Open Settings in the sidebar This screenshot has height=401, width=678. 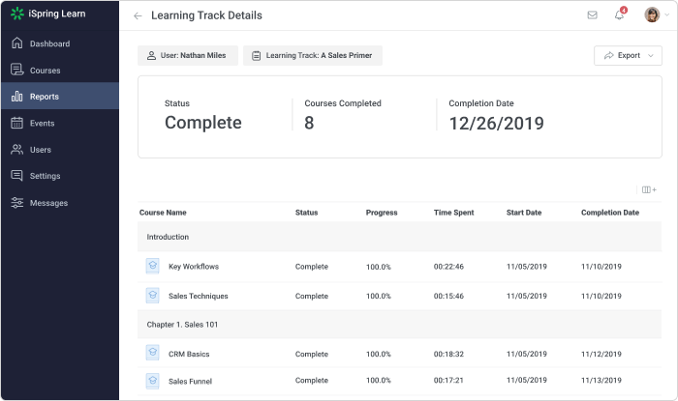[60, 176]
